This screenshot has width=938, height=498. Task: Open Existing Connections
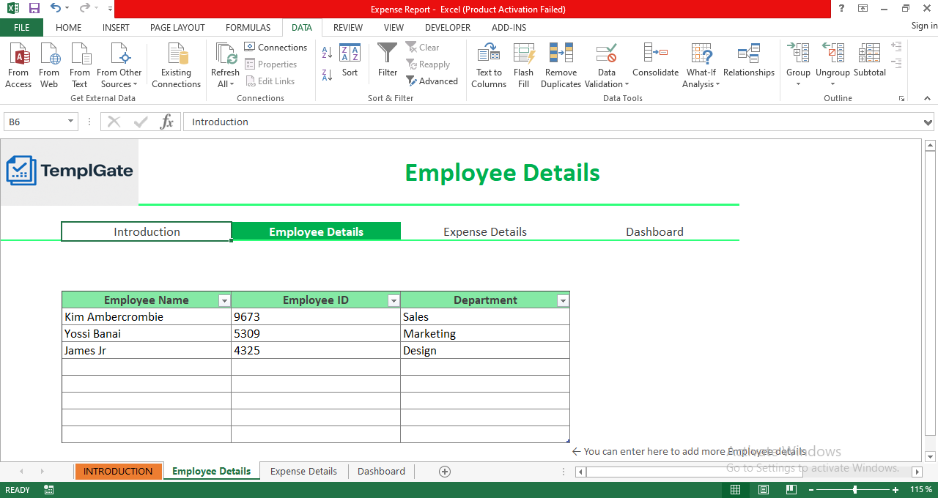tap(176, 65)
